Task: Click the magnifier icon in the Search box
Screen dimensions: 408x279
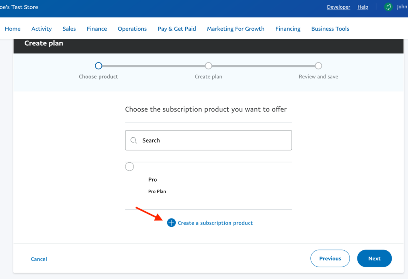Action: click(134, 140)
